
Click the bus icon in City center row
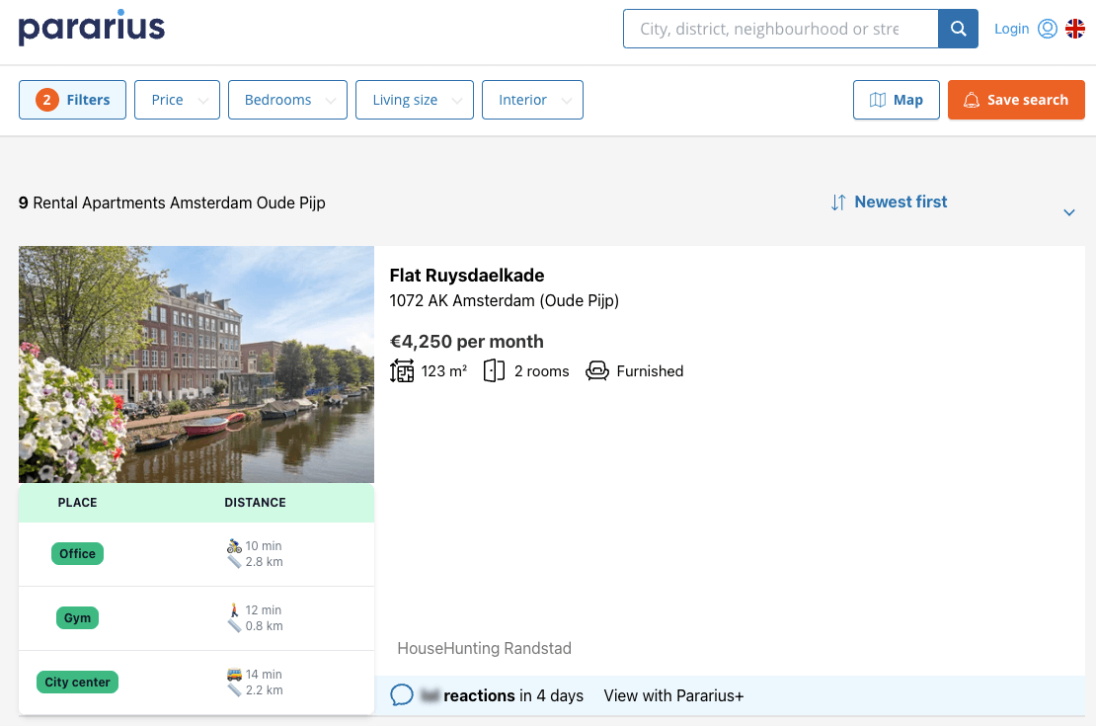click(x=234, y=675)
